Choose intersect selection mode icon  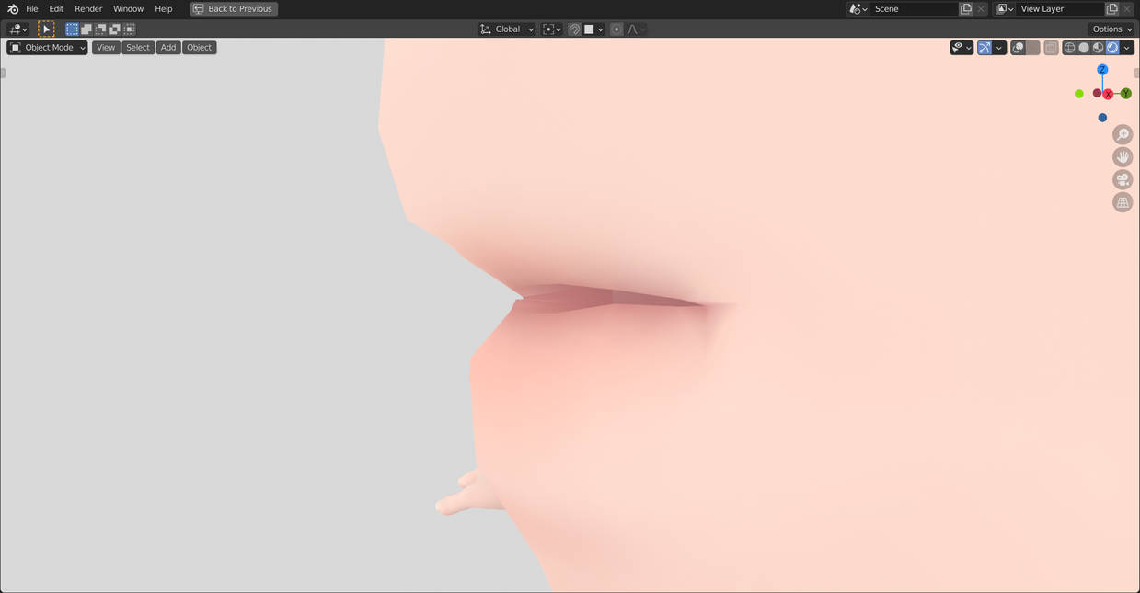(130, 29)
